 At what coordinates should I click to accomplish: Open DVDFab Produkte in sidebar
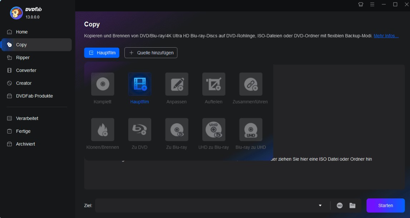coord(36,96)
